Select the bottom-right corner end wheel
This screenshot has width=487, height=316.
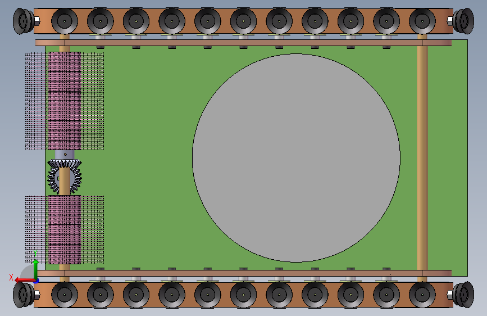point(463,295)
